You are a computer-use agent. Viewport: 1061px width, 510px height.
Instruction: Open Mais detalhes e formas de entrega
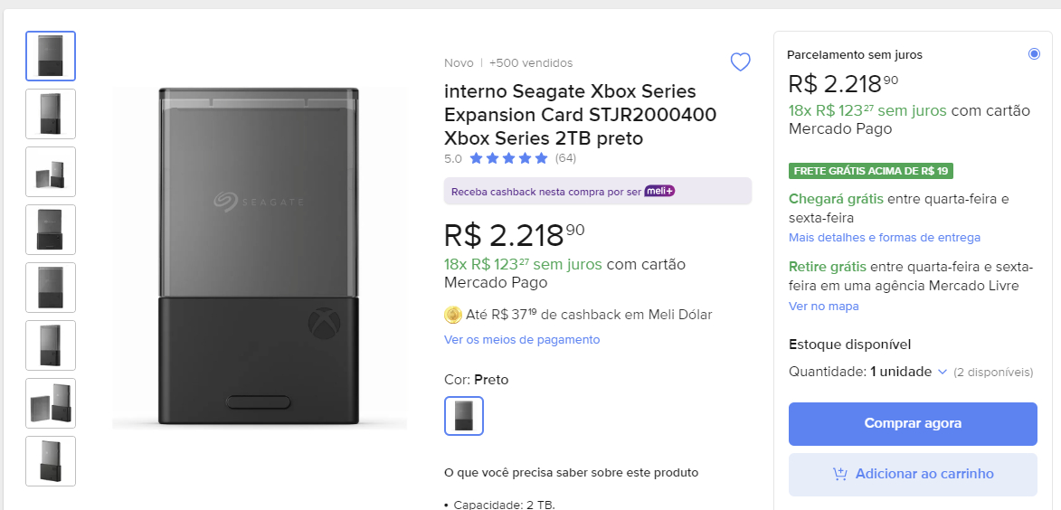pyautogui.click(x=885, y=238)
